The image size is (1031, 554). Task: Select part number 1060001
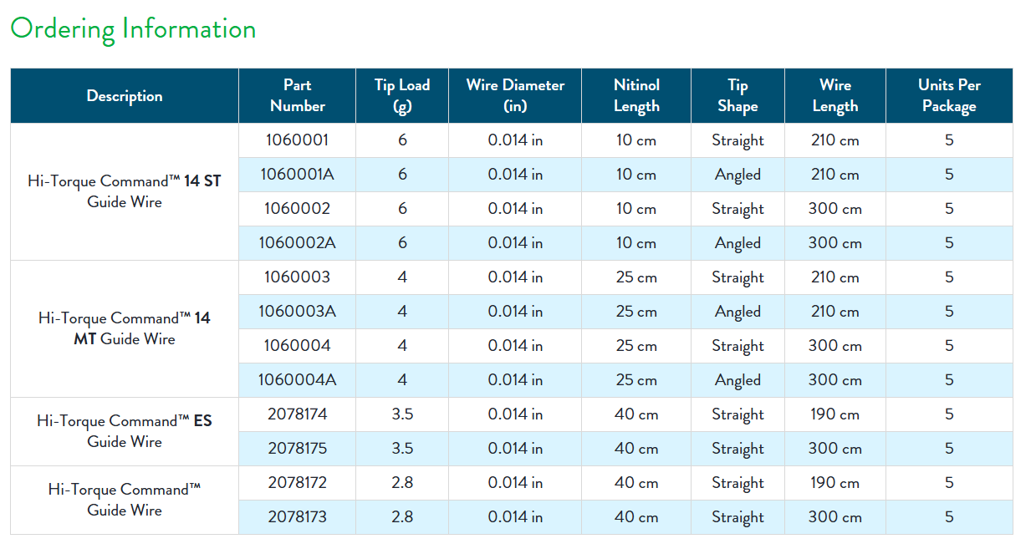(298, 140)
